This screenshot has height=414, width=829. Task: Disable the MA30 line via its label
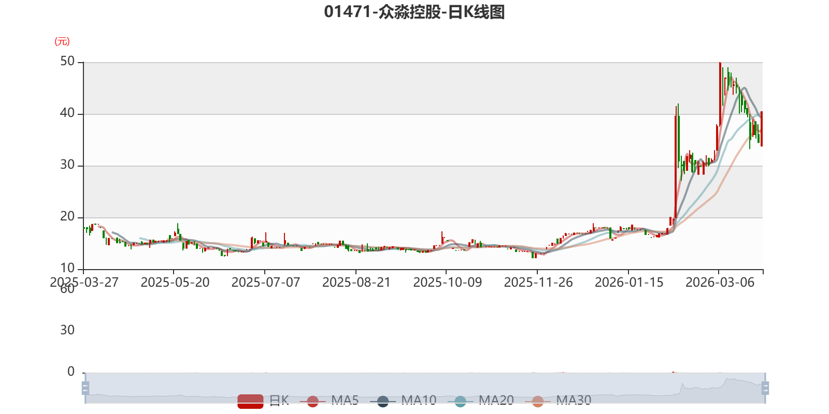[574, 400]
